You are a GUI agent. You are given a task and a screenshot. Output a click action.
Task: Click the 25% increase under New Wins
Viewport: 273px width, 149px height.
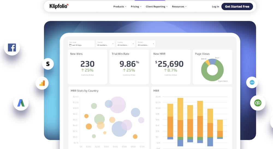[87, 70]
